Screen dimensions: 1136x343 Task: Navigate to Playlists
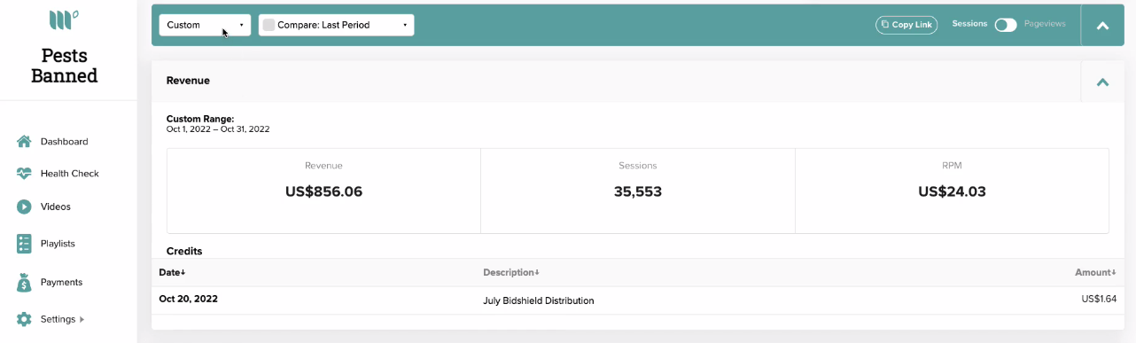(x=58, y=244)
